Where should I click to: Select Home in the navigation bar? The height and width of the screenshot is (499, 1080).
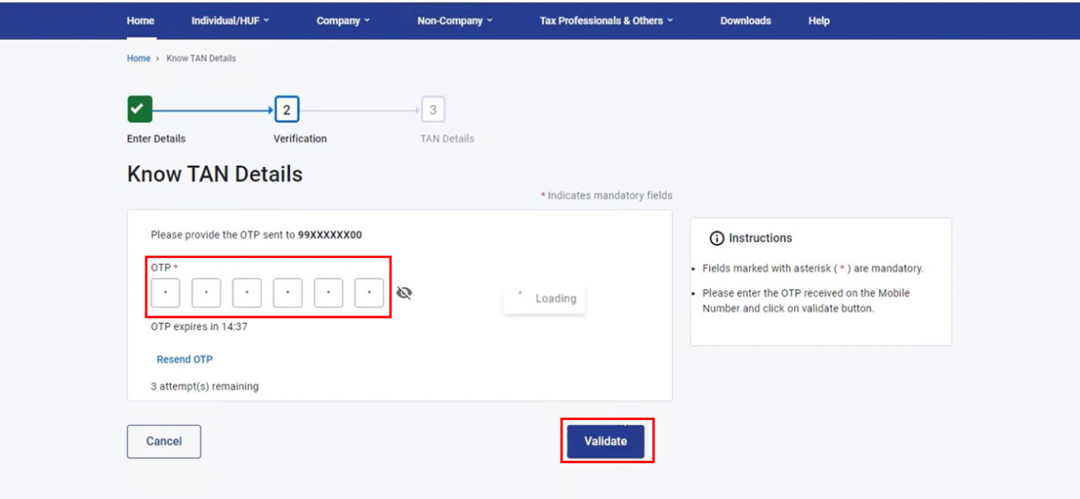click(x=140, y=20)
